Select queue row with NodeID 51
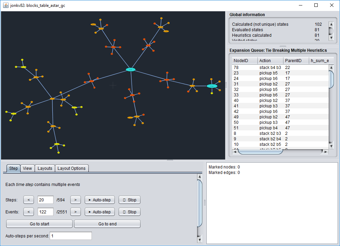The height and width of the screenshot is (246, 340). pyautogui.click(x=280, y=128)
